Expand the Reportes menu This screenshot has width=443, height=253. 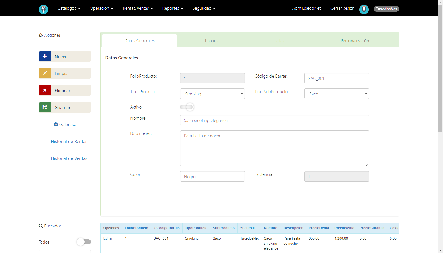pyautogui.click(x=173, y=8)
